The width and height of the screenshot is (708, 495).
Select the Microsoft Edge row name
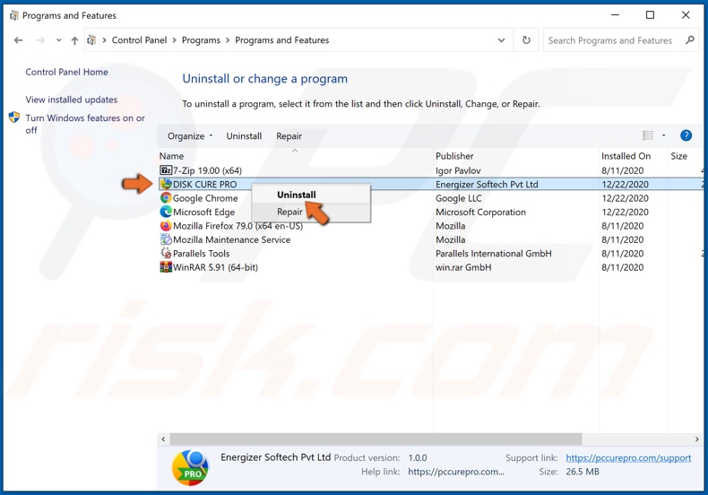(203, 212)
